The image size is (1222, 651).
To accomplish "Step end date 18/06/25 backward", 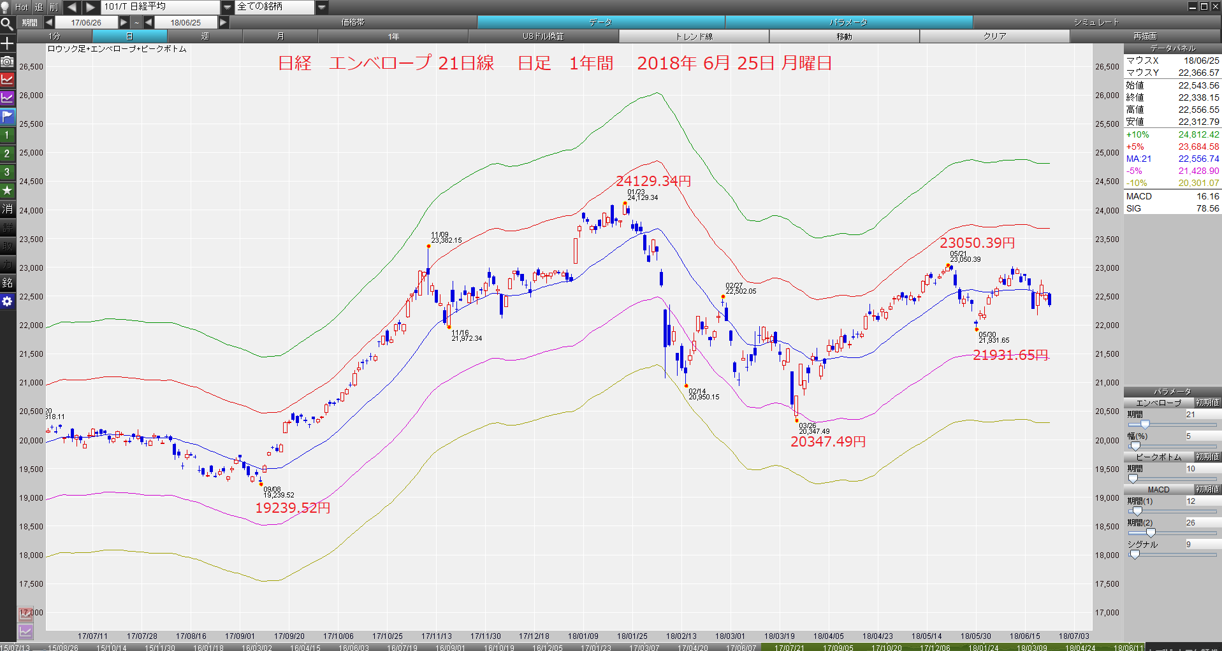I will point(149,22).
